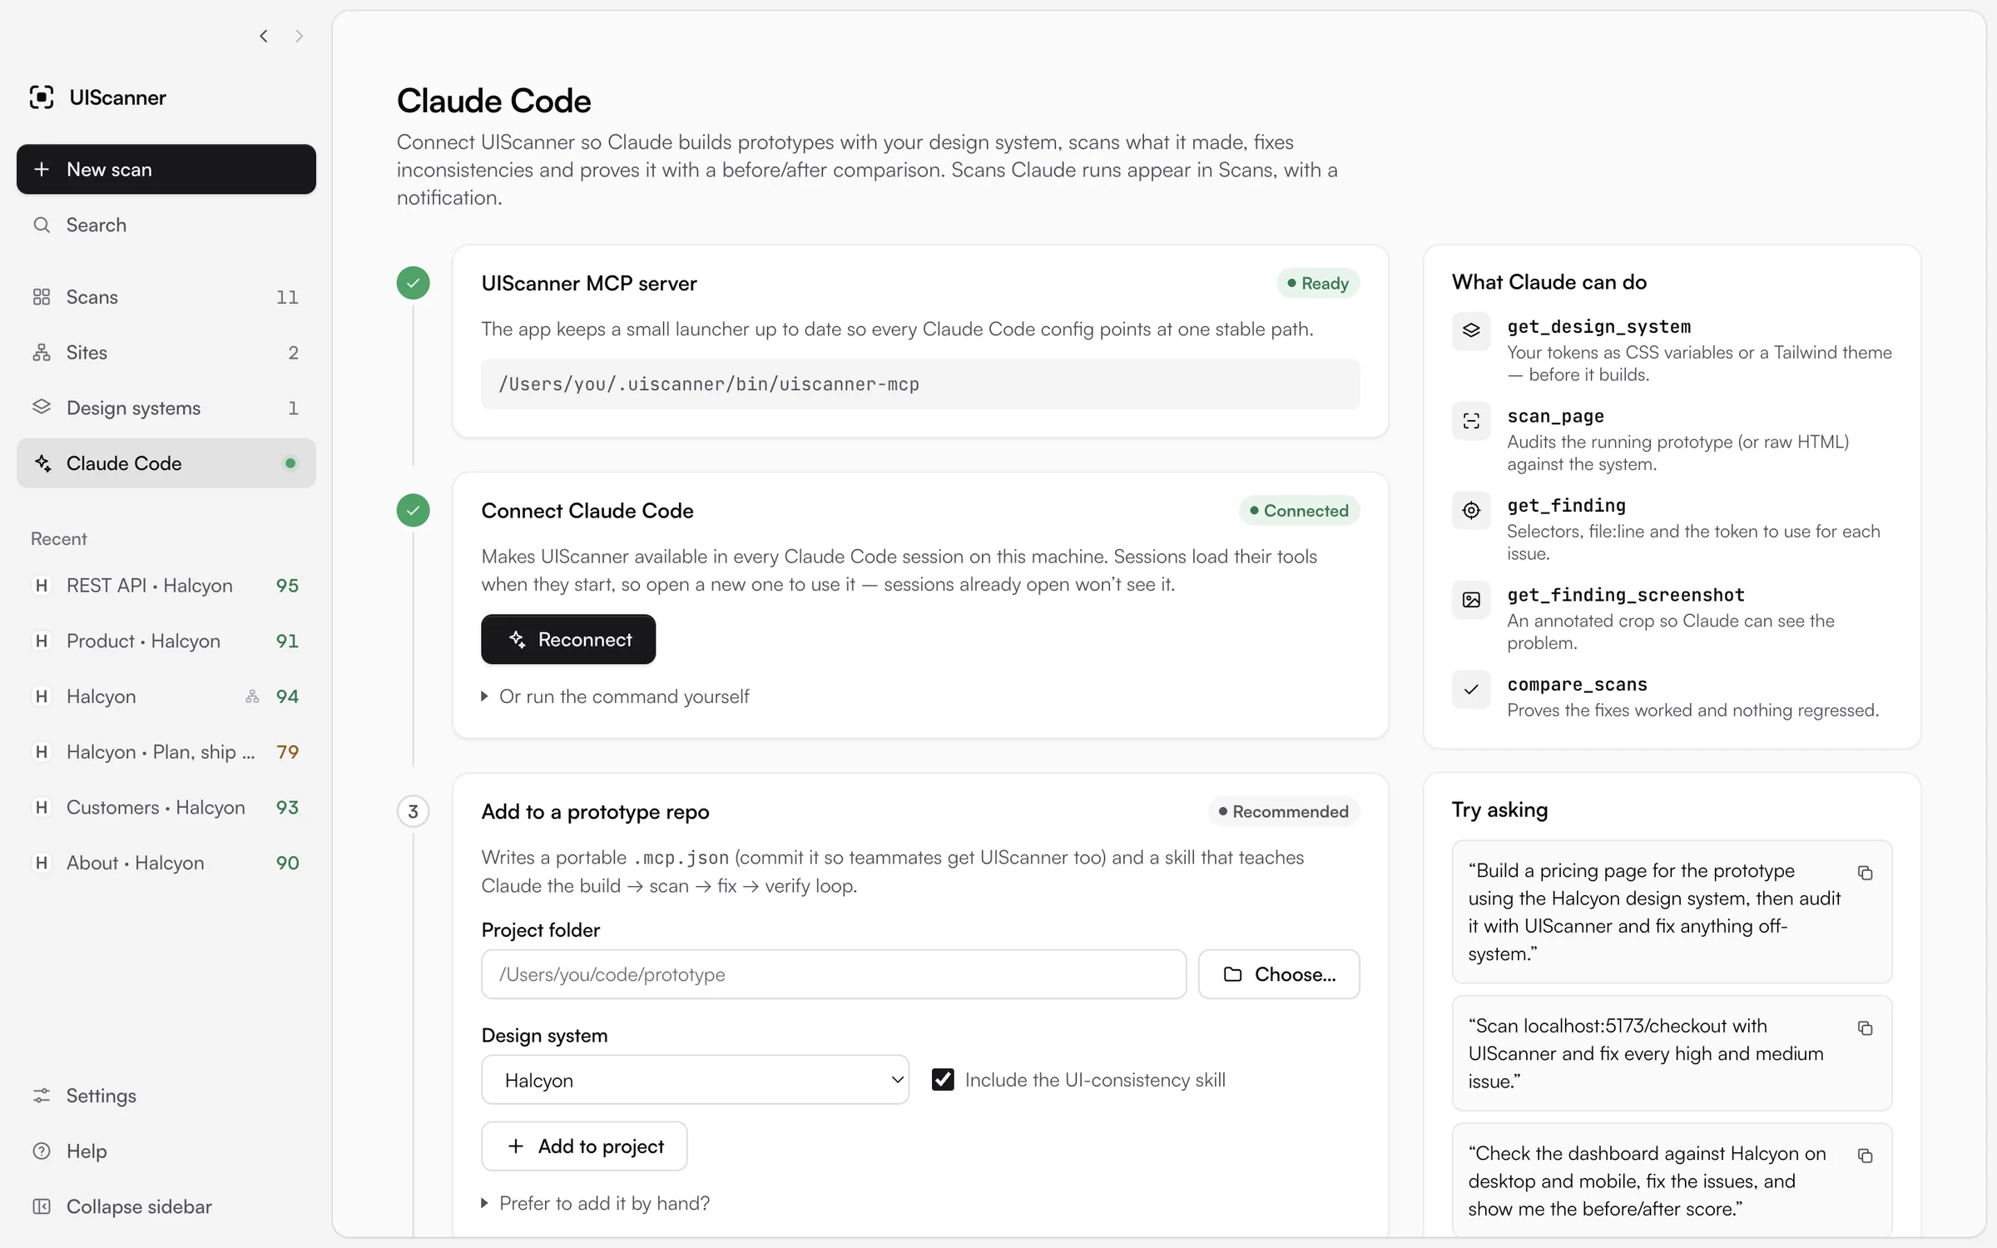Copy the dashboard Halcyon check prompt
The image size is (1997, 1248).
click(1865, 1156)
